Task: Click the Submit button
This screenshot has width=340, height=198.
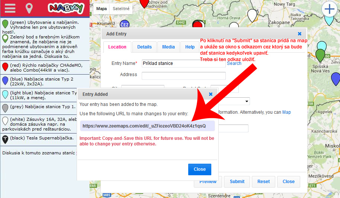Action: pyautogui.click(x=237, y=182)
